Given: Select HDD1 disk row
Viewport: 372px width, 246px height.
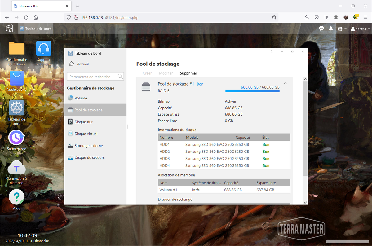Looking at the screenshot, I should pyautogui.click(x=224, y=145).
